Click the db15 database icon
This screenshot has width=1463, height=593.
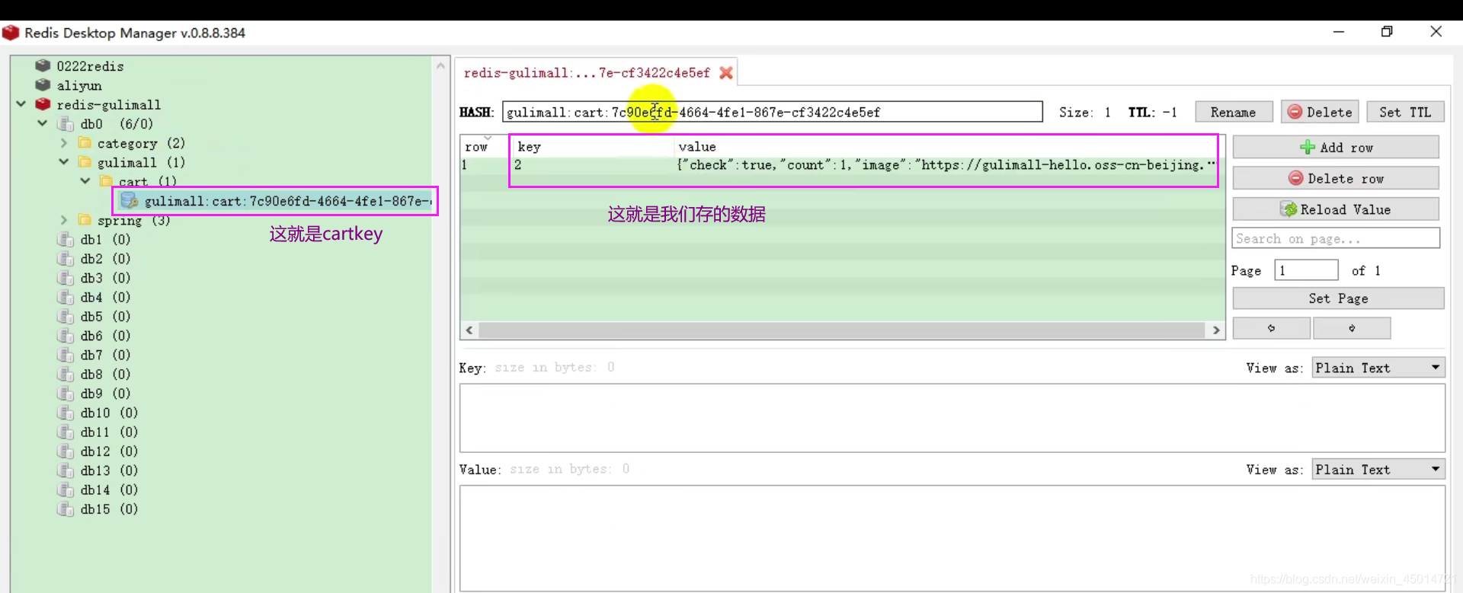coord(66,509)
